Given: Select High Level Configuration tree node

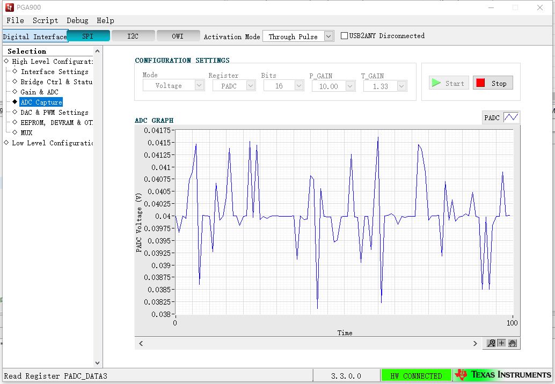Looking at the screenshot, I should [53, 62].
